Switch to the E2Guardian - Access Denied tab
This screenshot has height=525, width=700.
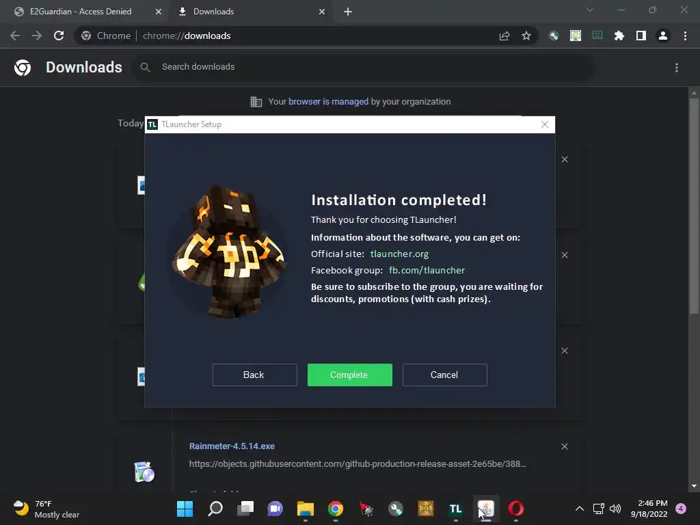click(81, 12)
